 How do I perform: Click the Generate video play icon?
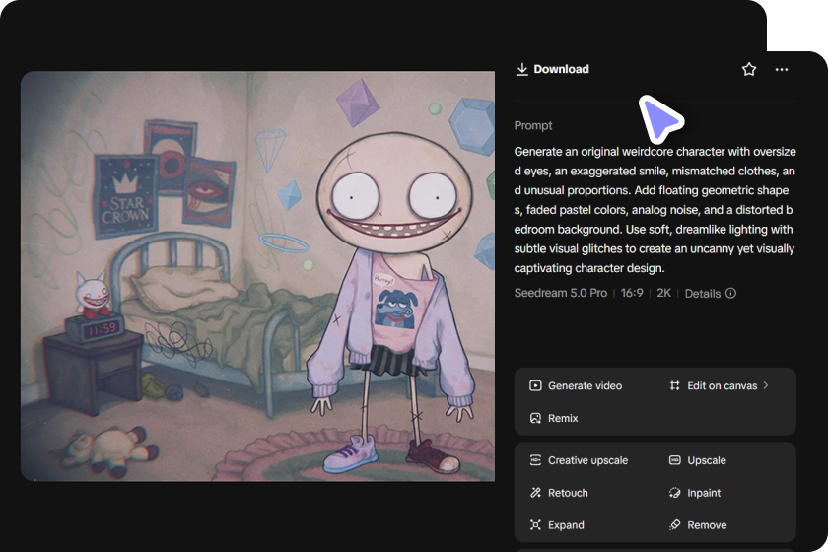tap(535, 385)
